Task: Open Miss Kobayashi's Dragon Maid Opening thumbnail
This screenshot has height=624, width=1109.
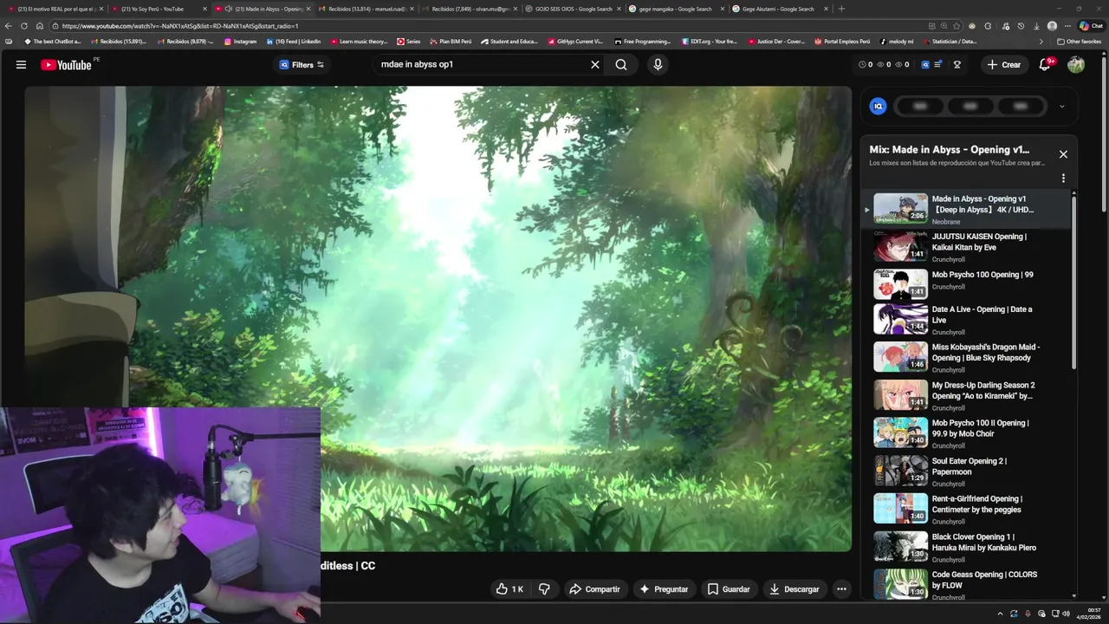Action: click(x=900, y=356)
